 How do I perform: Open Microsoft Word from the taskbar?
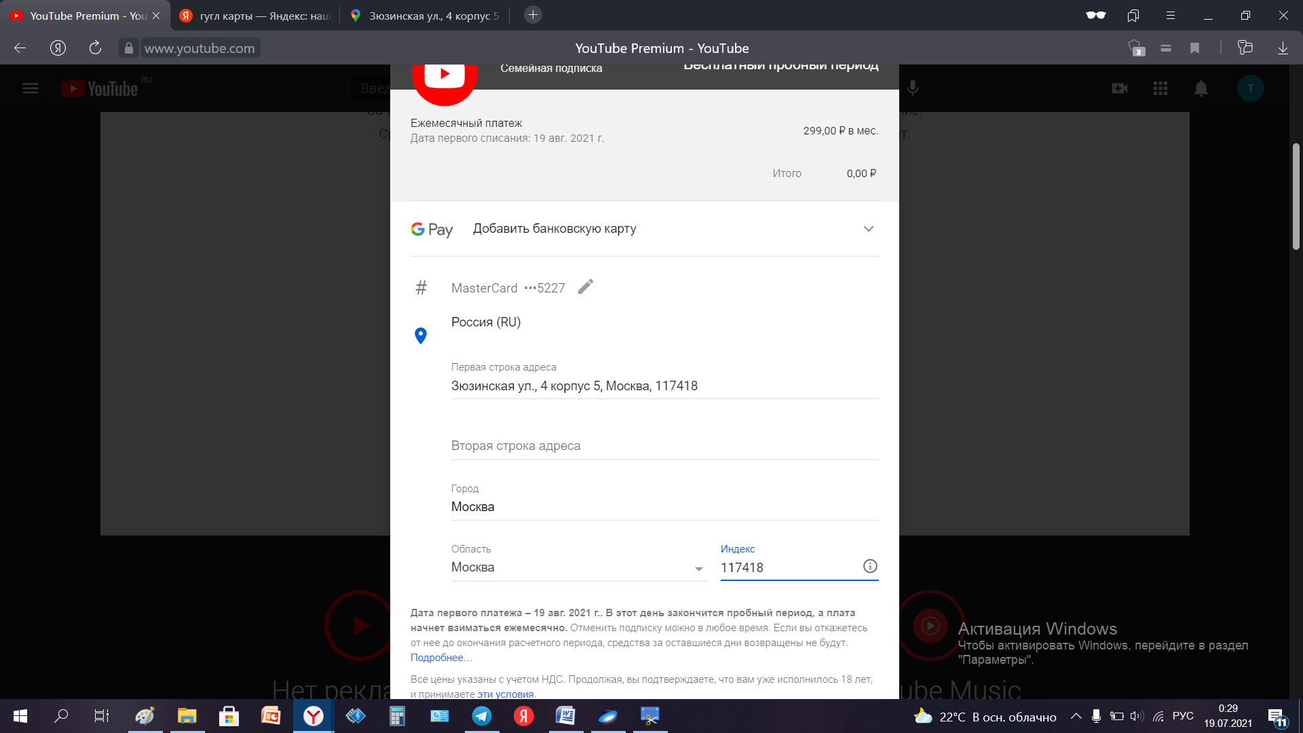(x=565, y=716)
